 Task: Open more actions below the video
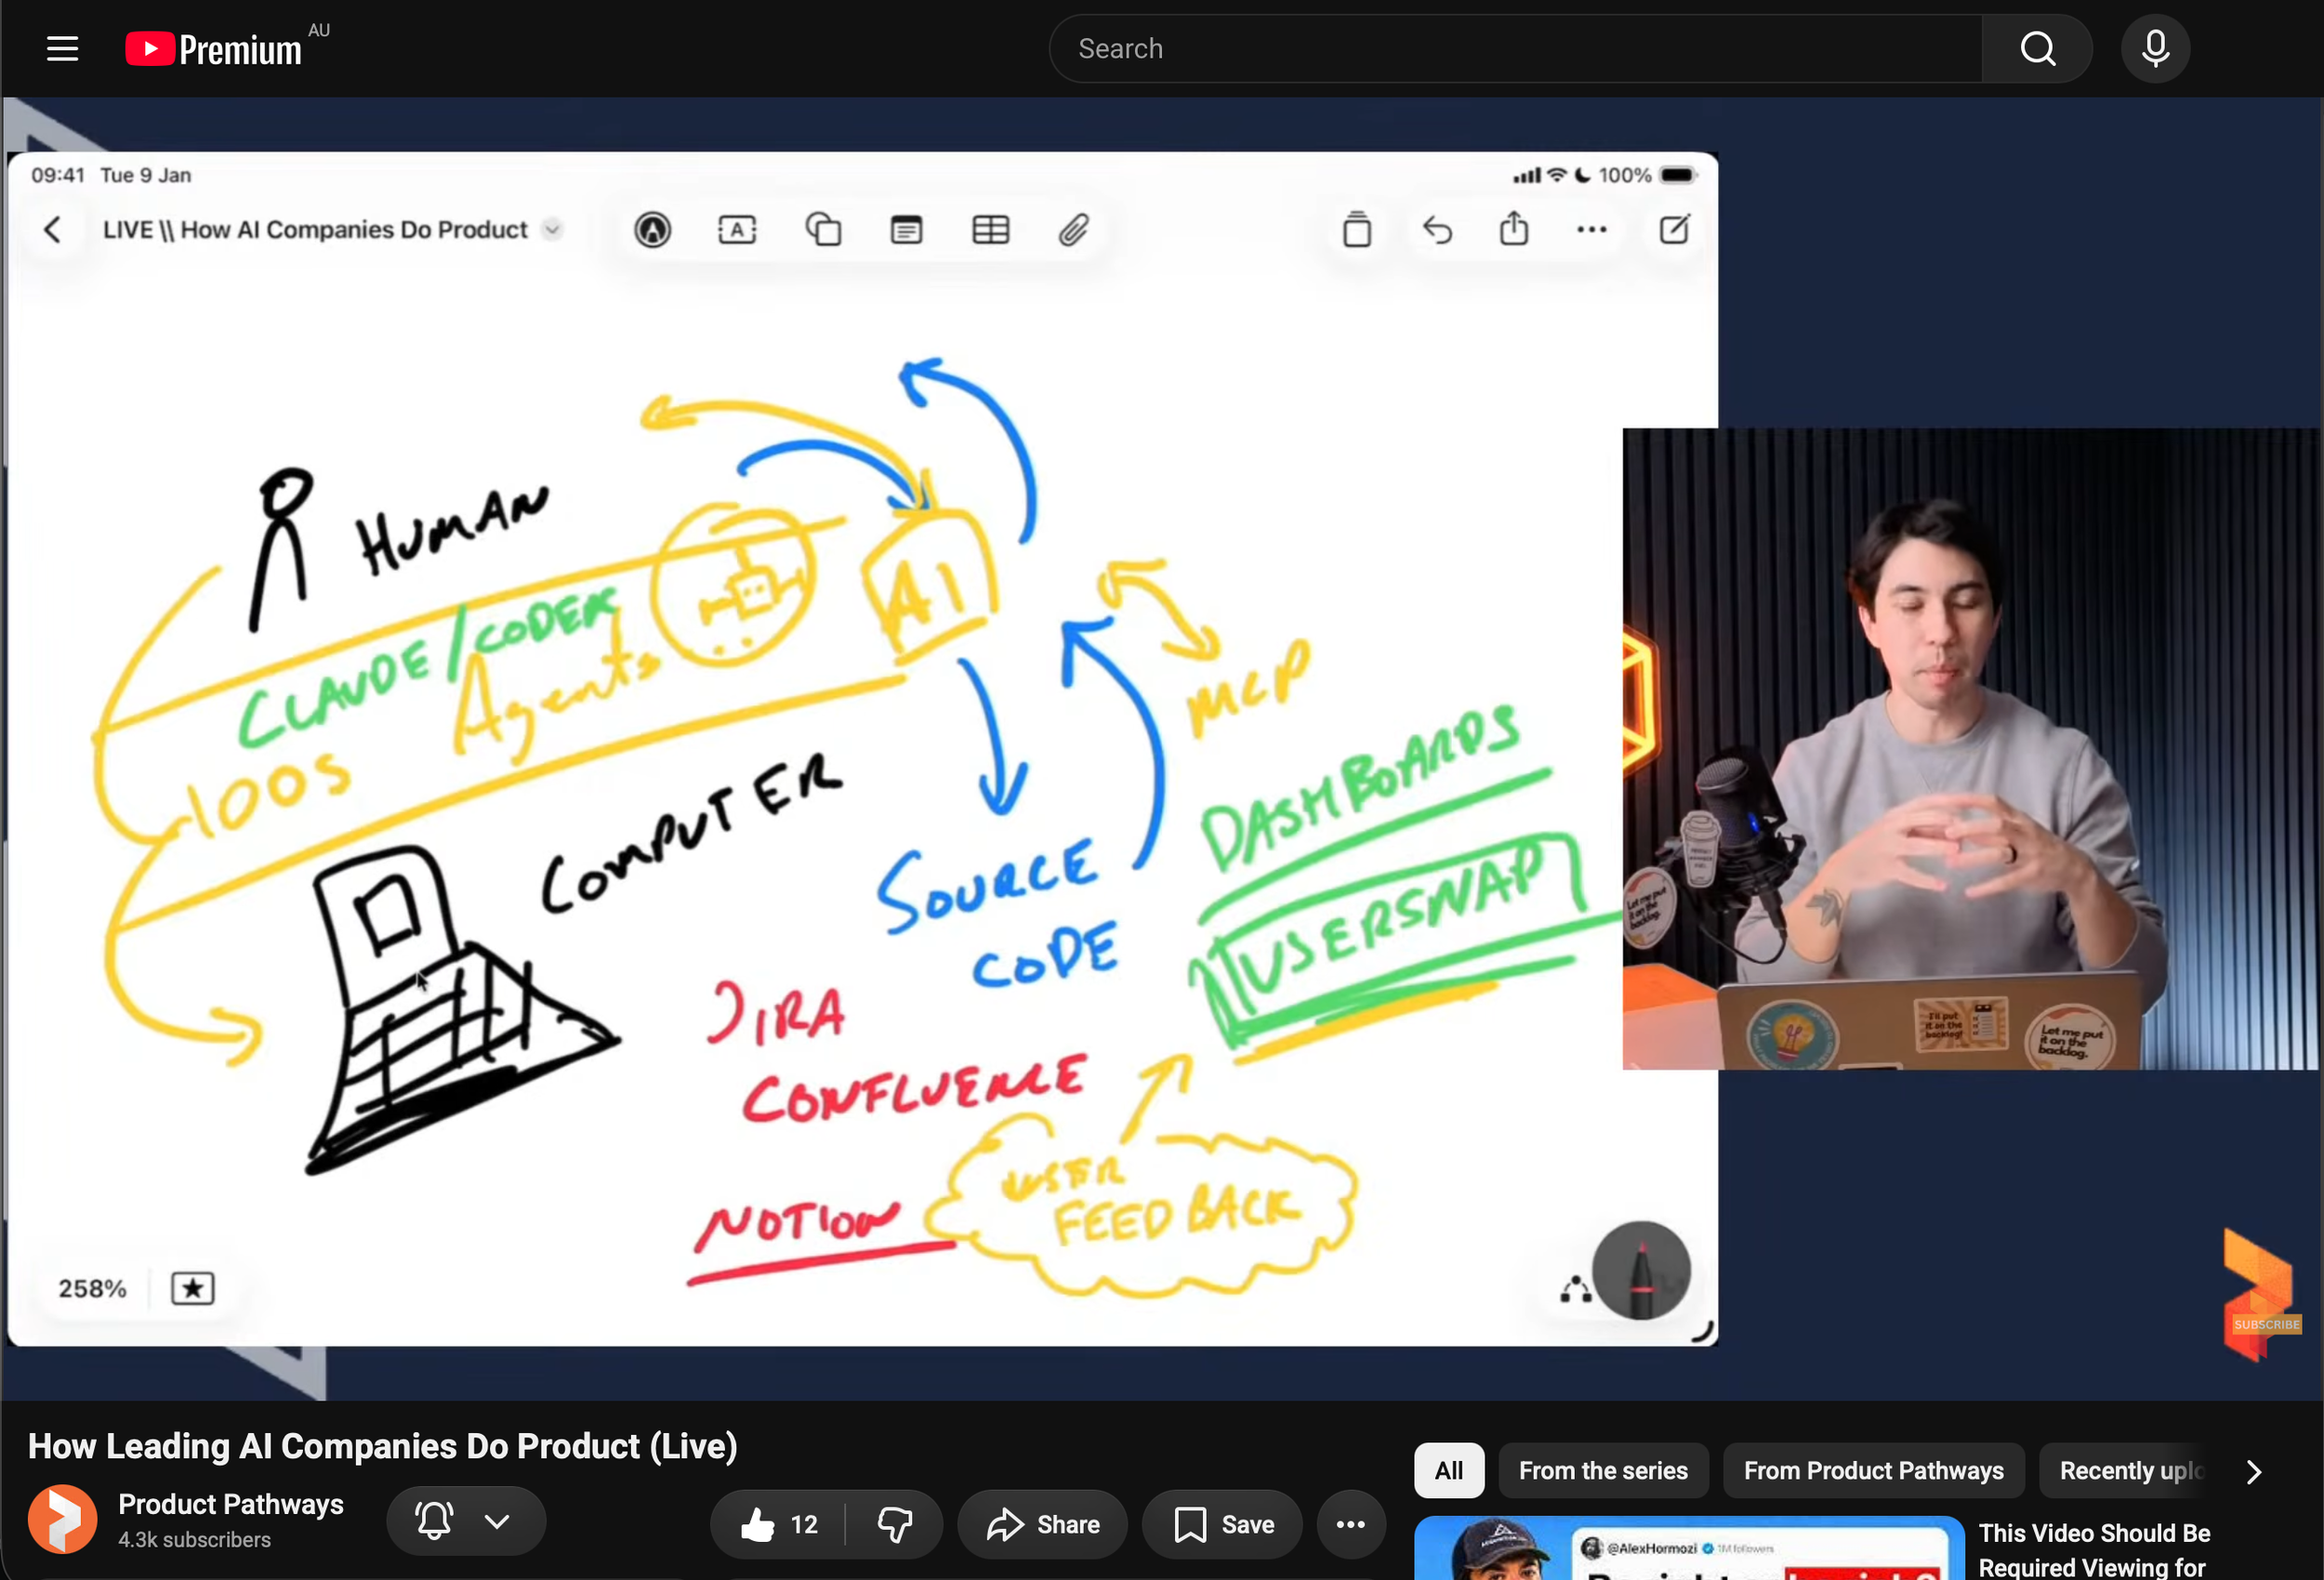pos(1351,1524)
